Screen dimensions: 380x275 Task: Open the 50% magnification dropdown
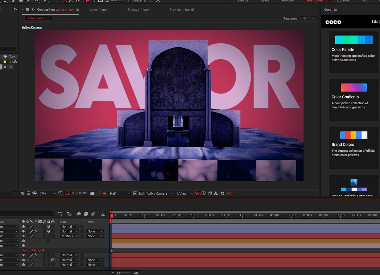point(48,193)
